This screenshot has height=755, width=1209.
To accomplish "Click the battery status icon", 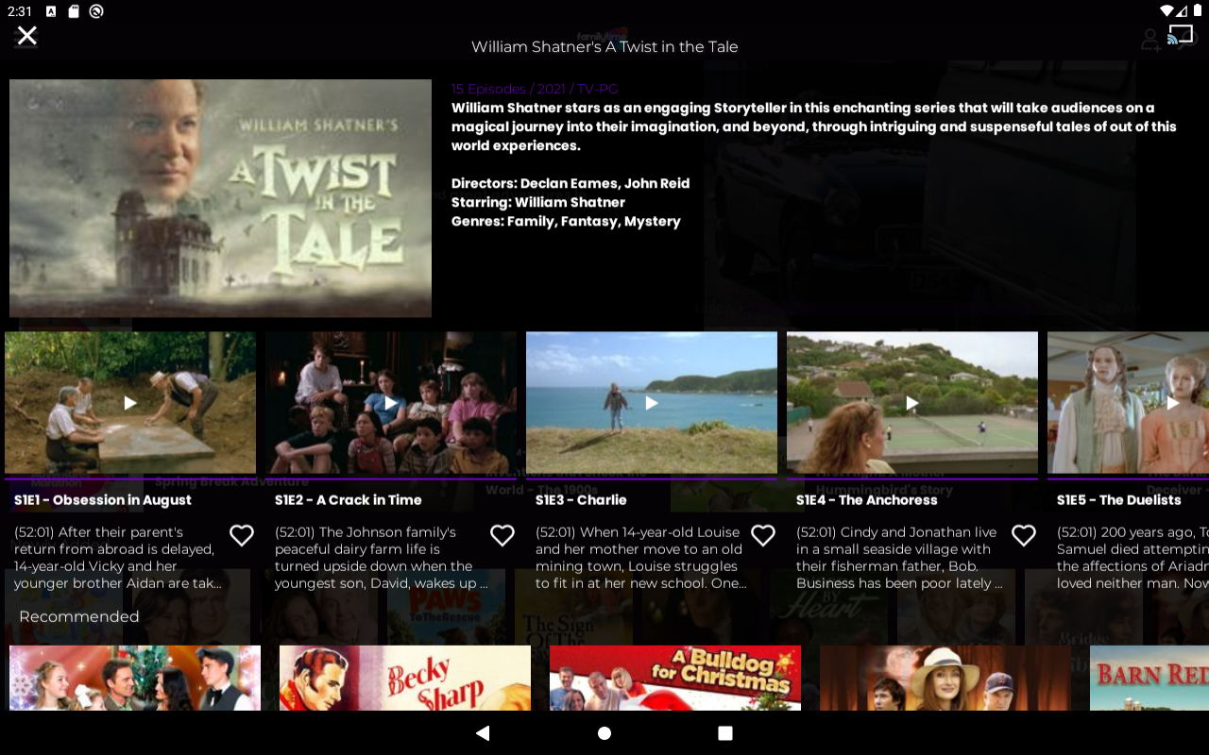I will [x=1196, y=10].
